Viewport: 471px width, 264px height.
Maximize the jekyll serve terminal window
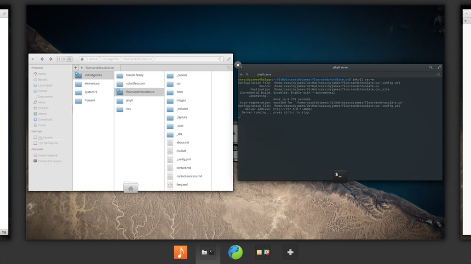click(439, 67)
